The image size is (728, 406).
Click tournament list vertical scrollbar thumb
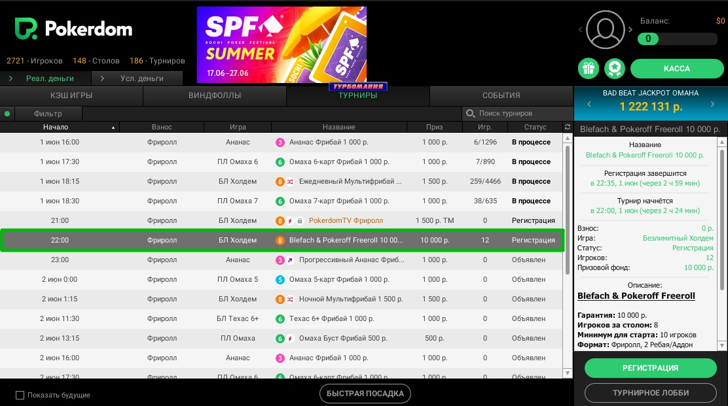[568, 209]
